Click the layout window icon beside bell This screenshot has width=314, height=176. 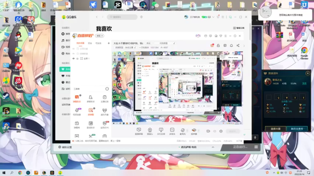click(x=225, y=45)
